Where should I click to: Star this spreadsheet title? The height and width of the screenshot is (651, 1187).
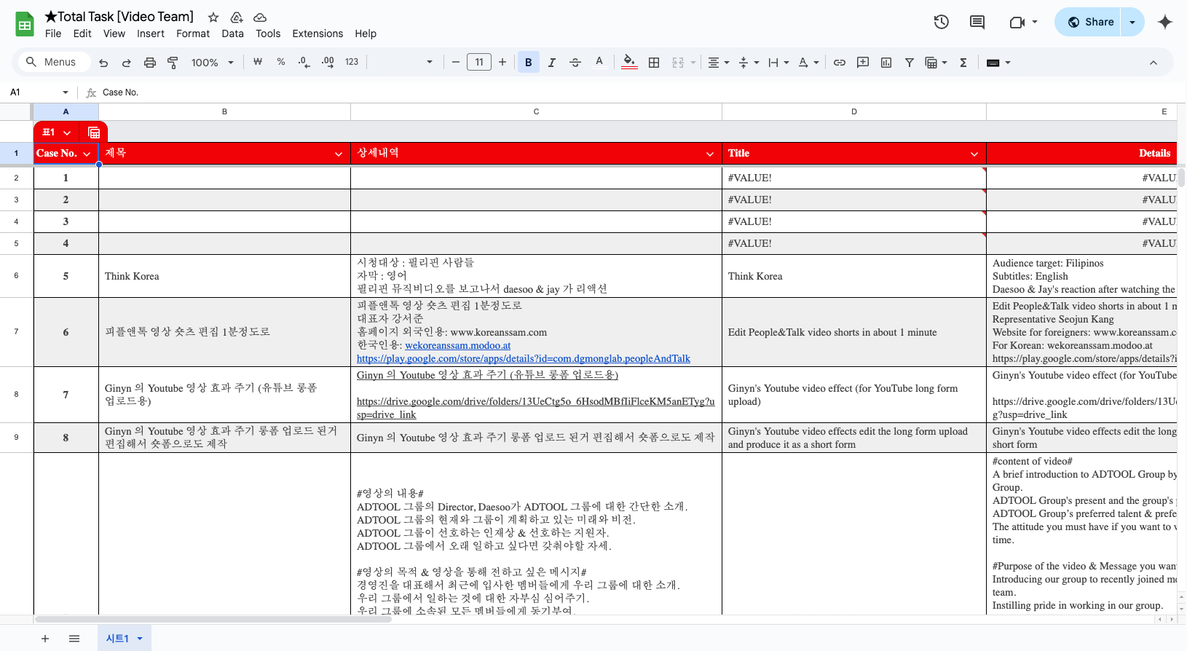pos(213,17)
